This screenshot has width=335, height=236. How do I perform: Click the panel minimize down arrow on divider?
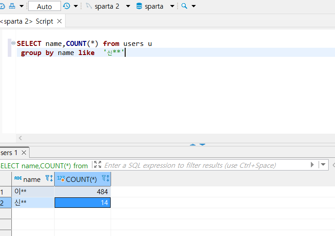click(203, 145)
